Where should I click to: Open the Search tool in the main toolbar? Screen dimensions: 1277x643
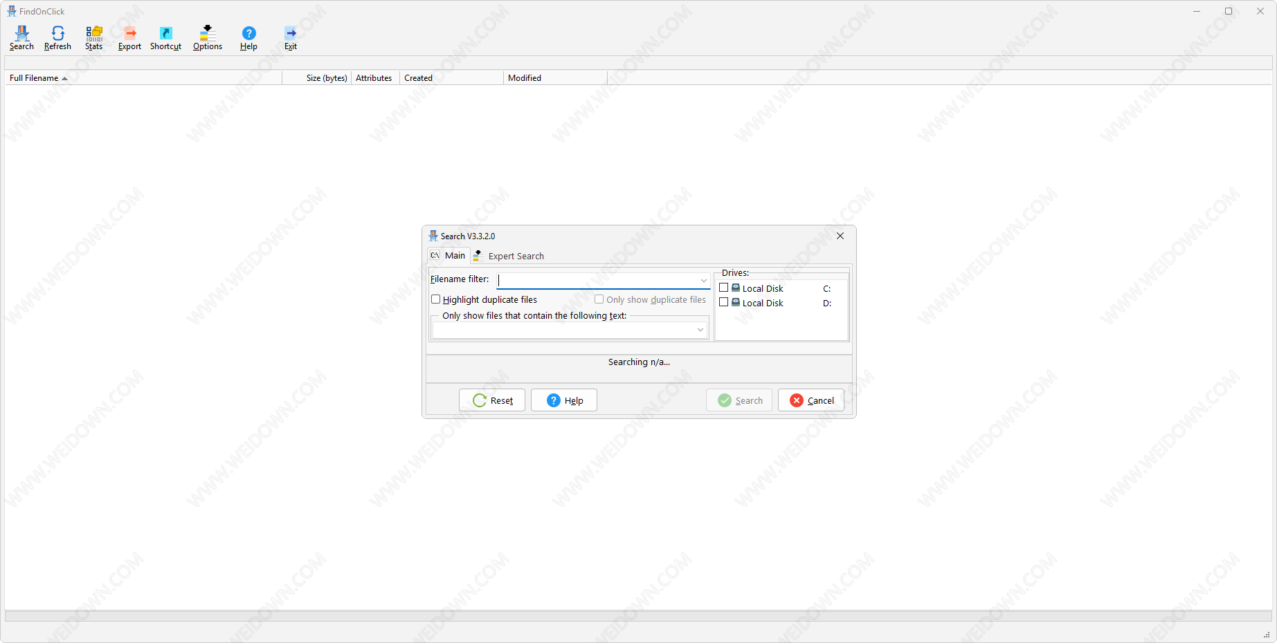click(21, 38)
